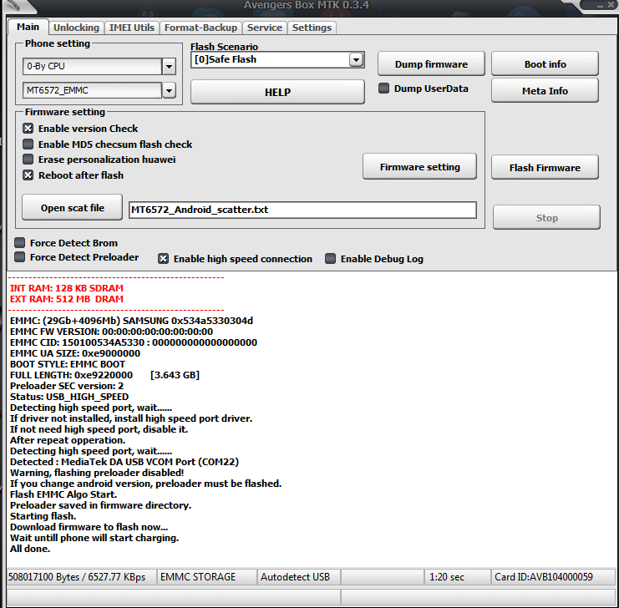Image resolution: width=619 pixels, height=608 pixels.
Task: Enable Force Detect Brom checkbox
Action: pos(20,242)
